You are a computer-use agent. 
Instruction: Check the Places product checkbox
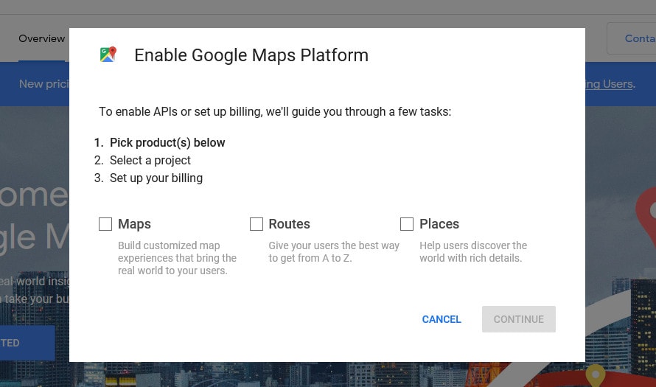[407, 224]
